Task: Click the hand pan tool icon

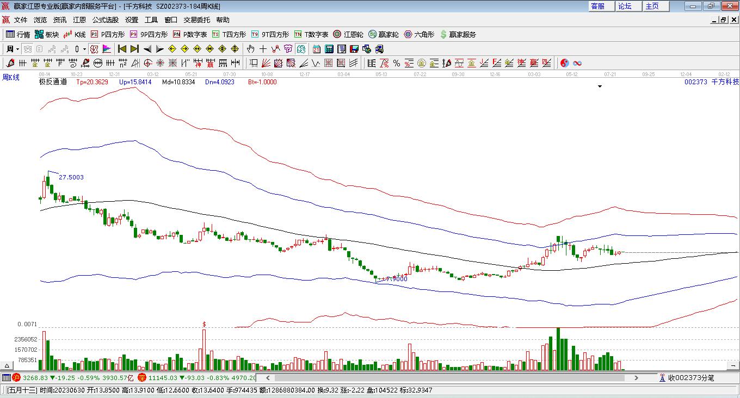Action: [251, 49]
